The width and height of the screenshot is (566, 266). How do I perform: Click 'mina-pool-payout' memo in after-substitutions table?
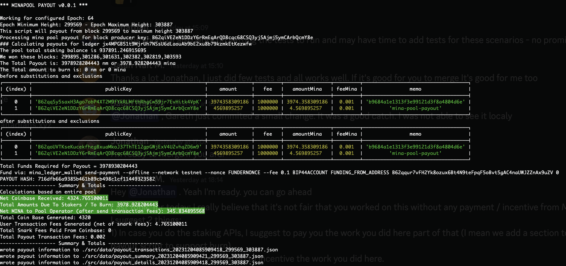pos(416,153)
